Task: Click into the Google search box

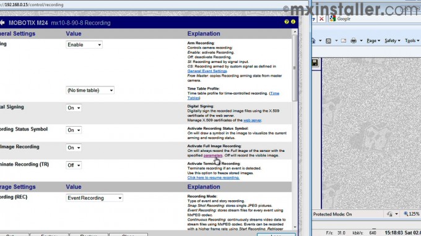Action: [376, 19]
